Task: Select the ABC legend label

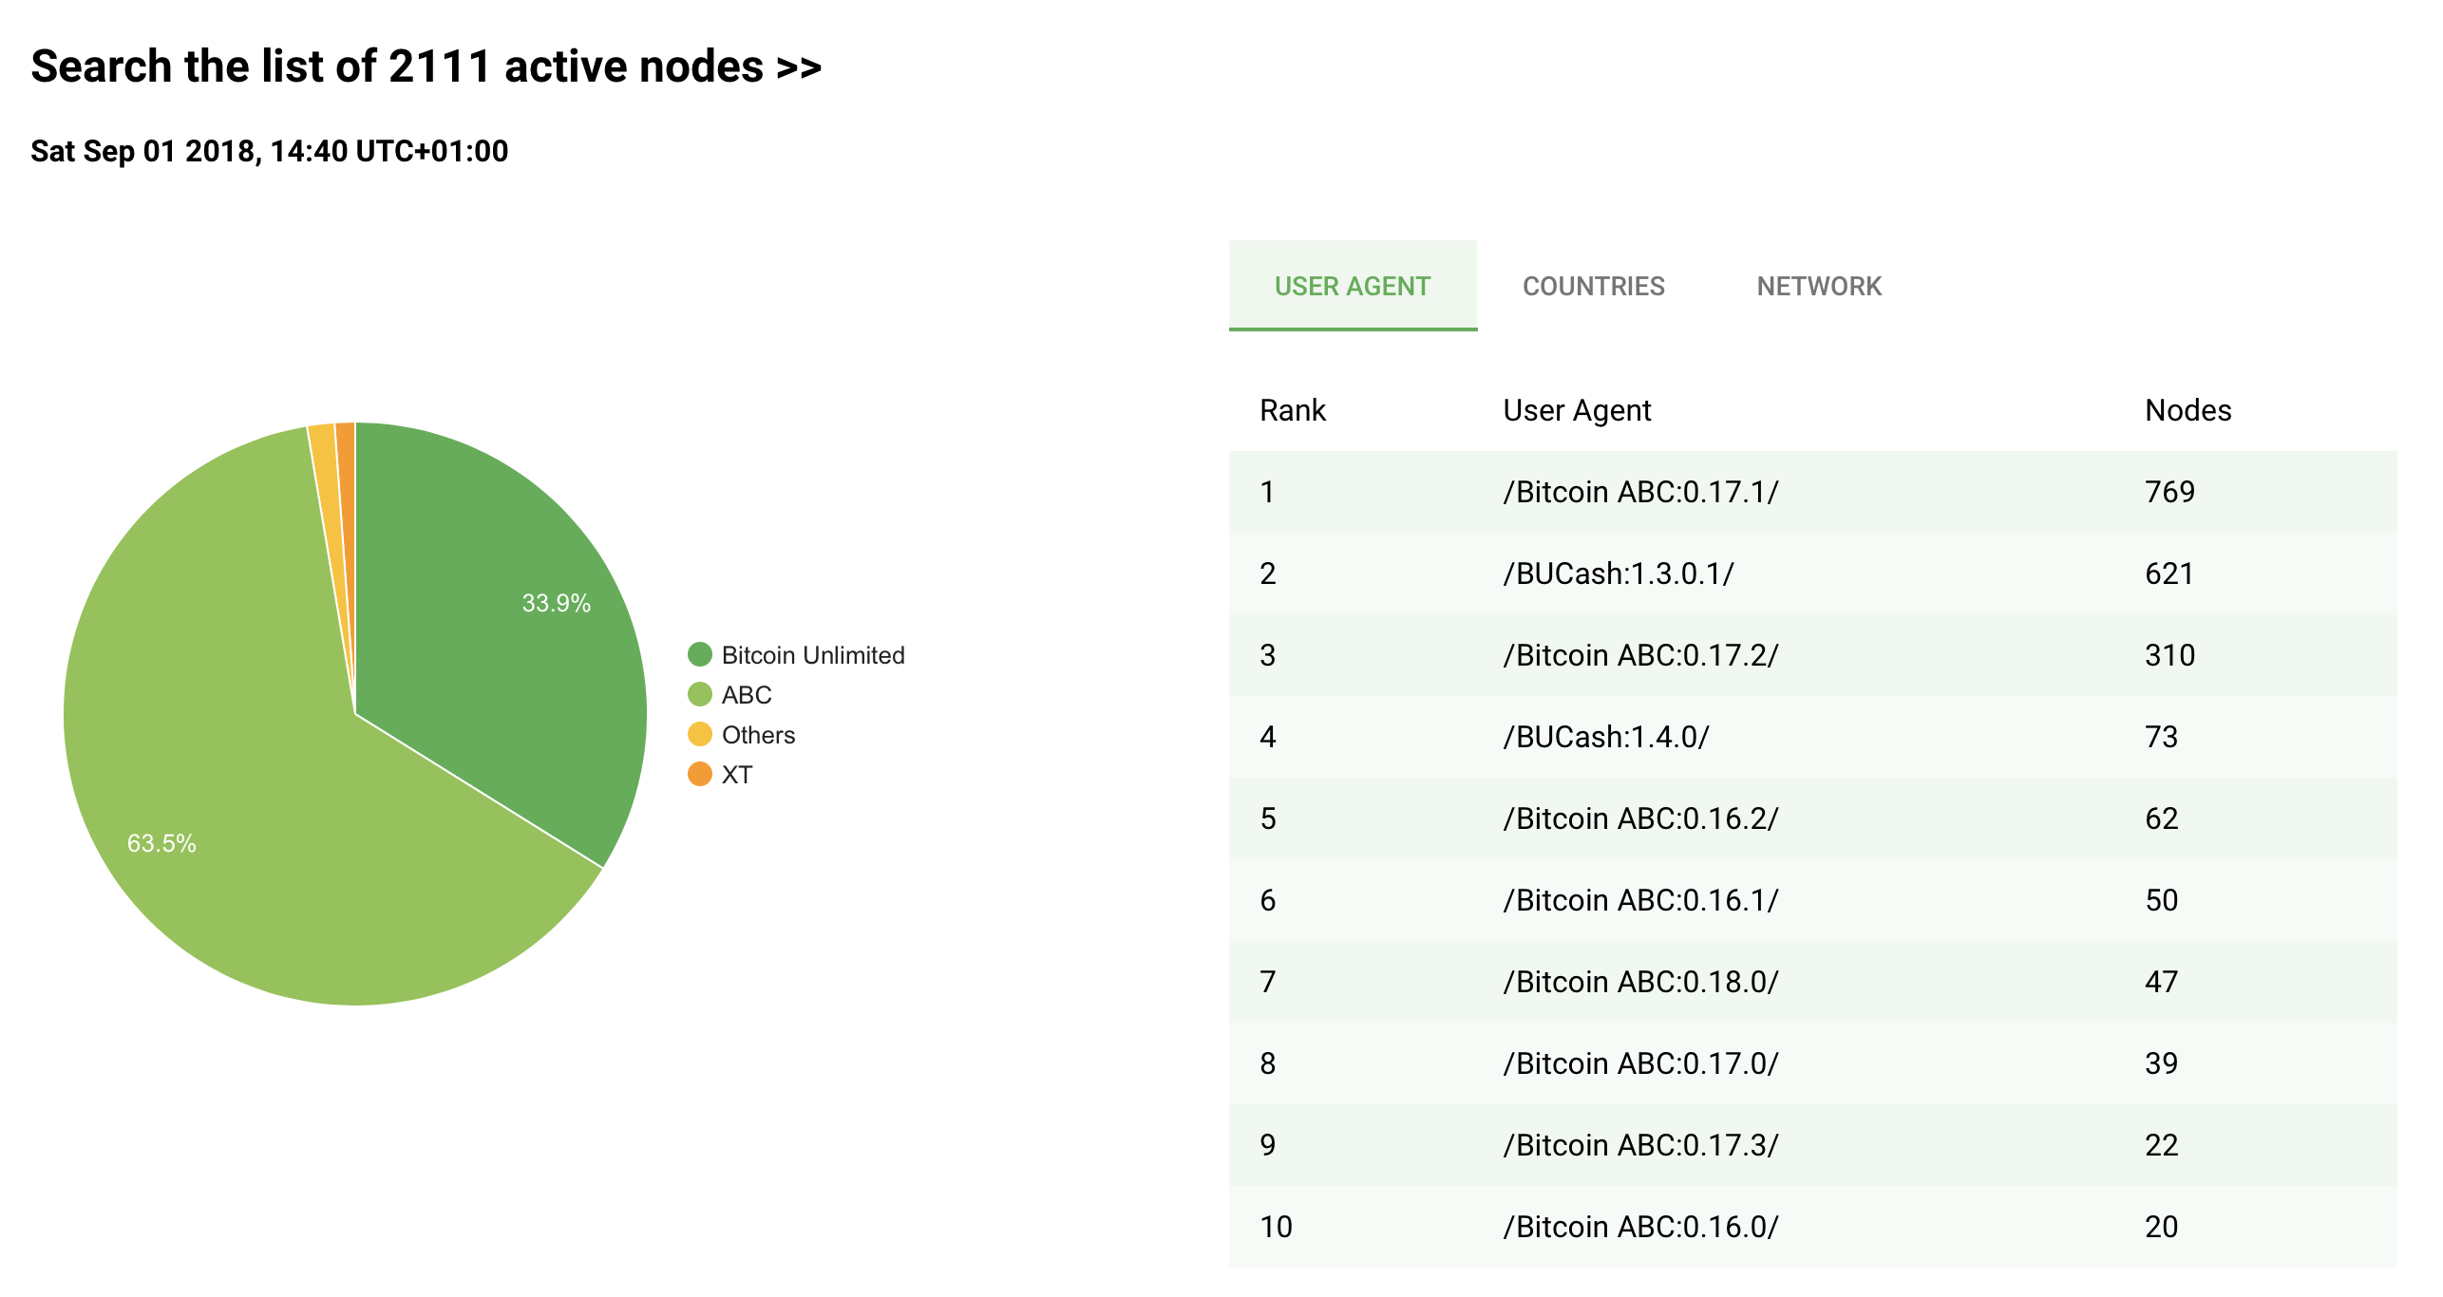Action: pyautogui.click(x=747, y=695)
